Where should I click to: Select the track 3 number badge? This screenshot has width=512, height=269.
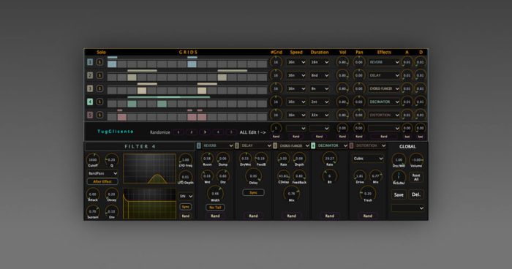[90, 88]
